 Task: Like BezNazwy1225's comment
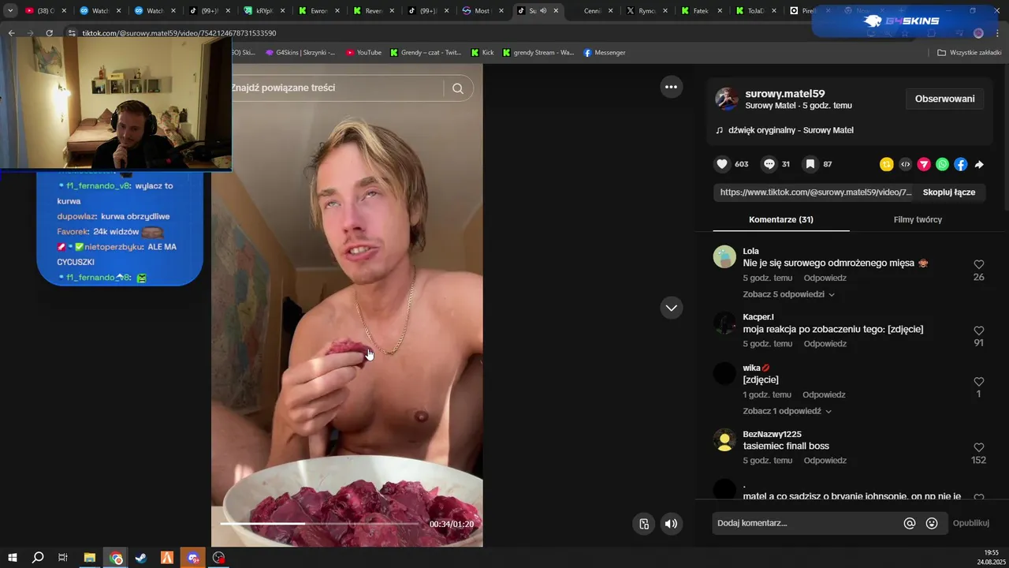(978, 448)
